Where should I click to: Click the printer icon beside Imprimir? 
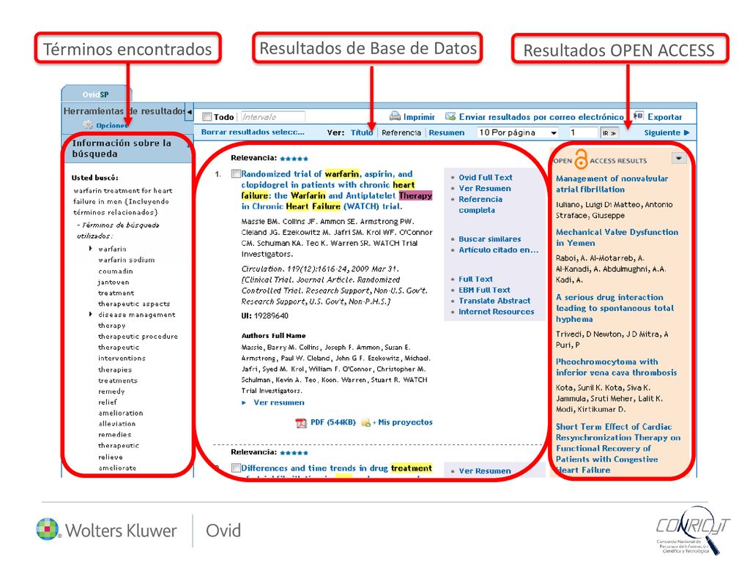(x=395, y=116)
